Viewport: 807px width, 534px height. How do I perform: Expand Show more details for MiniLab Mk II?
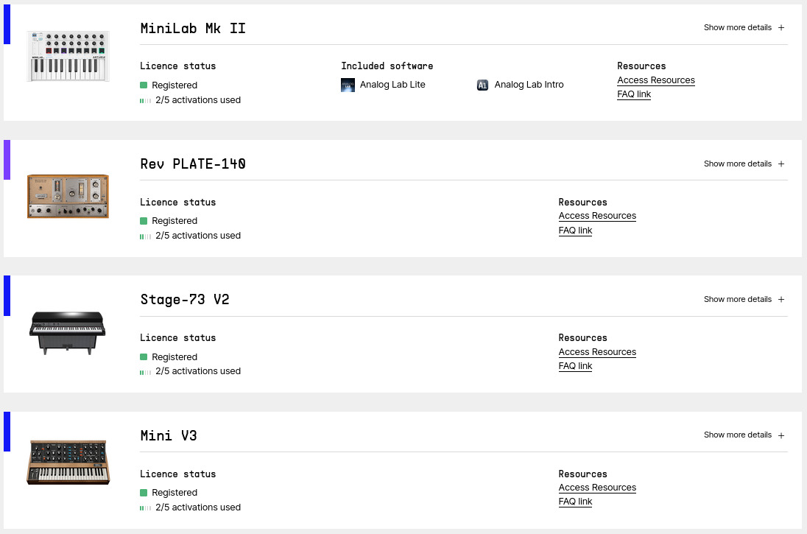click(744, 28)
